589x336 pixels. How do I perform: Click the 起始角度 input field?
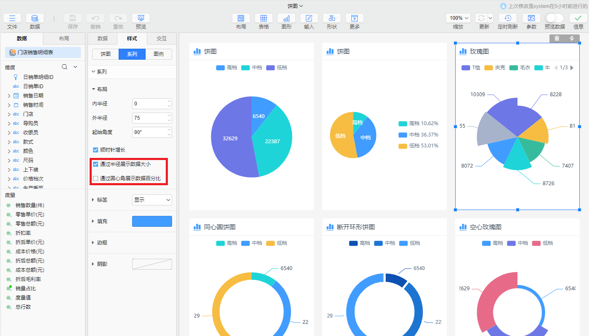(x=152, y=132)
